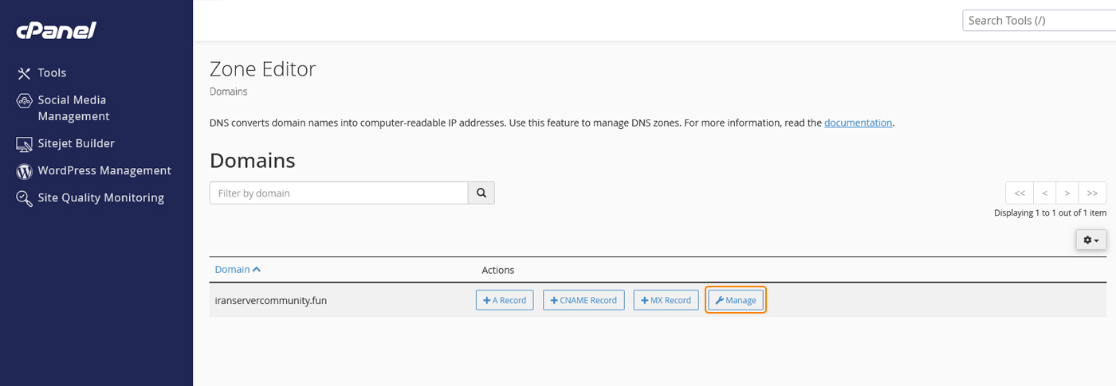Click the cPanel logo
Screen dimensions: 1116x386
[x=57, y=30]
